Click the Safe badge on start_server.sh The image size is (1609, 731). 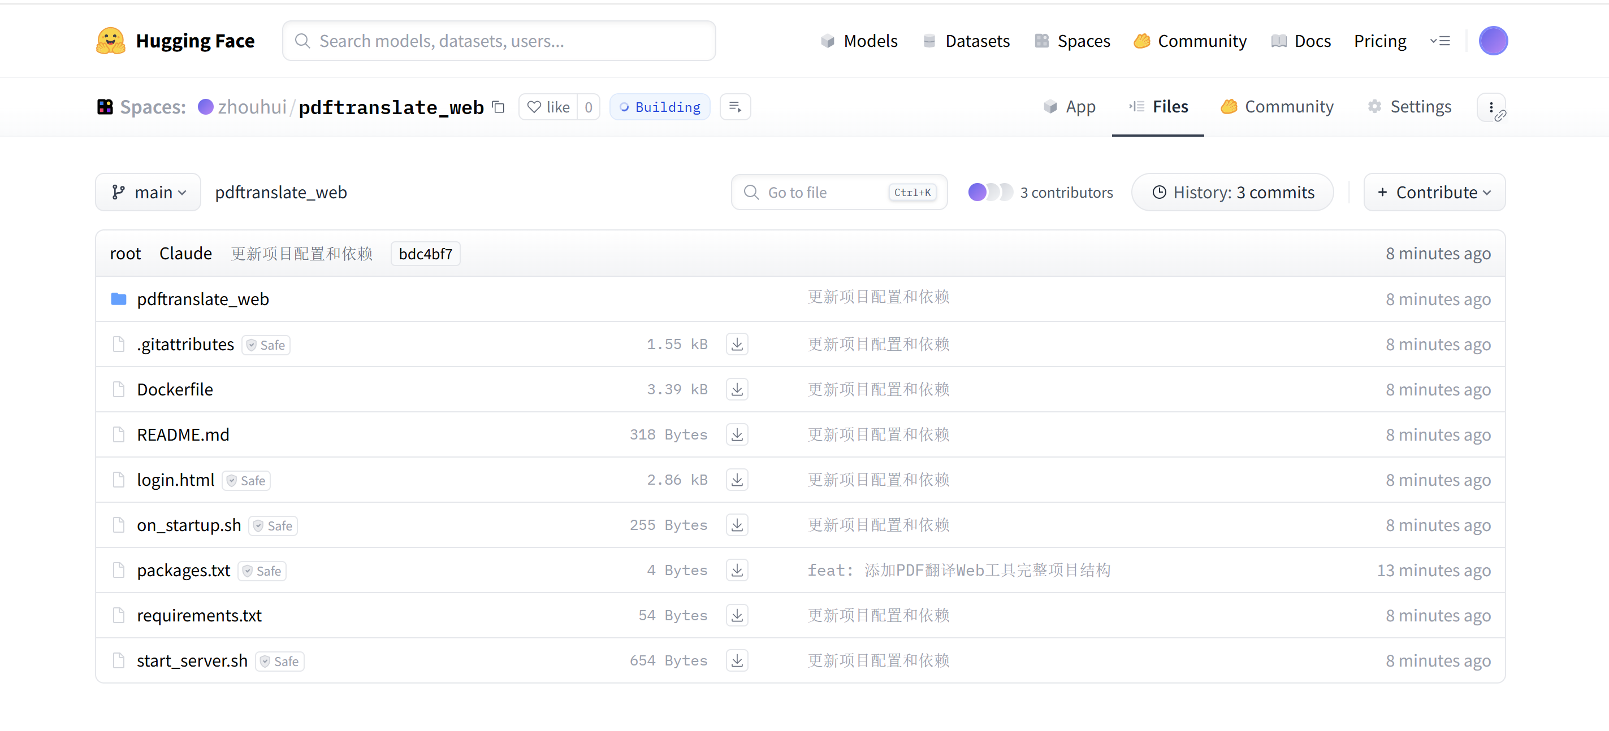280,661
